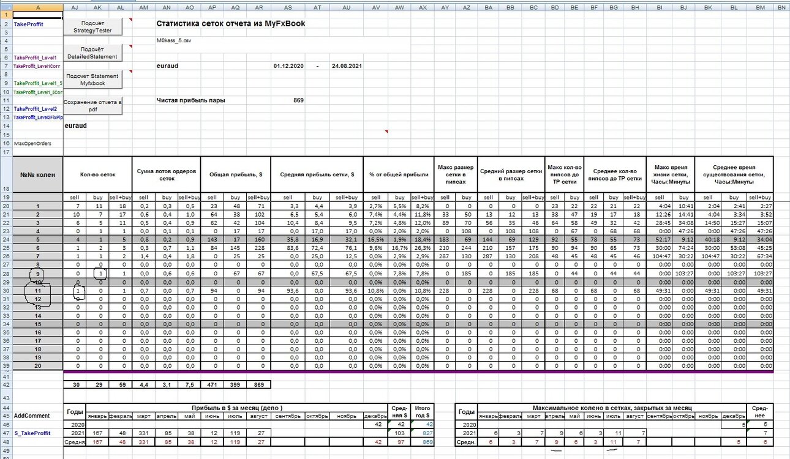
Task: Select the Чистая прибыль пары label
Action: (190, 100)
